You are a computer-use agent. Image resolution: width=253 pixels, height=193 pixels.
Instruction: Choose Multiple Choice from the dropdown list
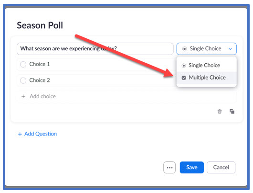pos(207,78)
